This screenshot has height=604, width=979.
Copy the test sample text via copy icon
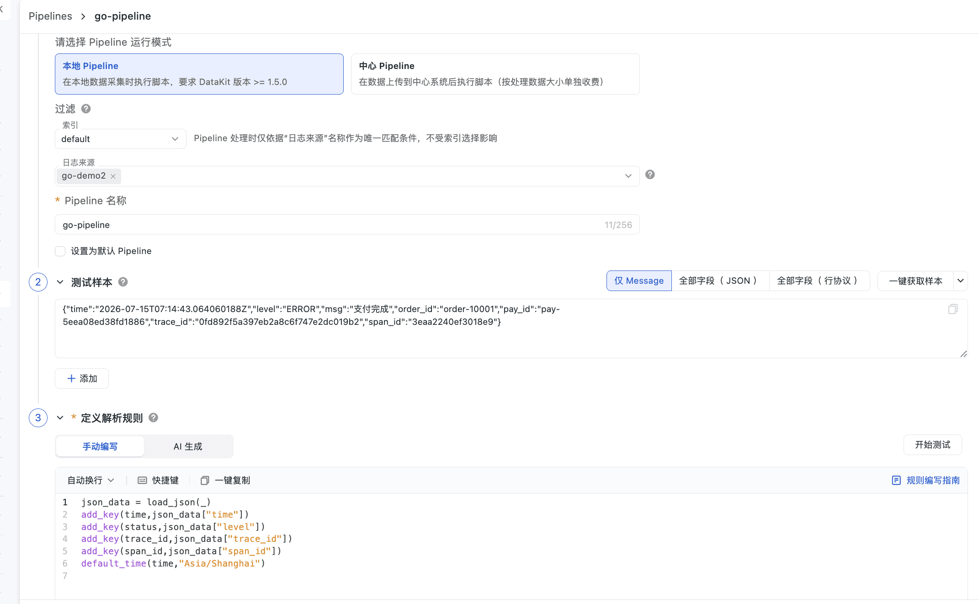953,309
